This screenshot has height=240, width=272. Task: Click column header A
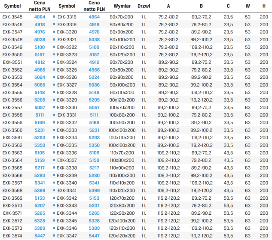tap(168, 6)
